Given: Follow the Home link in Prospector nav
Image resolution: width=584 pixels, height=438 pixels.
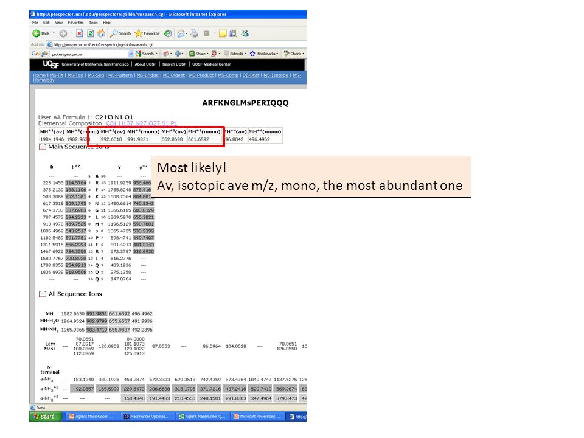Looking at the screenshot, I should tap(39, 75).
